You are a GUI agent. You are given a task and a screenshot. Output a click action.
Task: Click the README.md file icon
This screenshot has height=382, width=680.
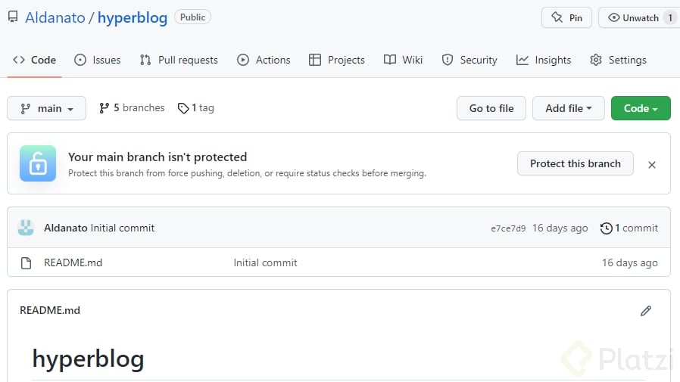(x=26, y=263)
